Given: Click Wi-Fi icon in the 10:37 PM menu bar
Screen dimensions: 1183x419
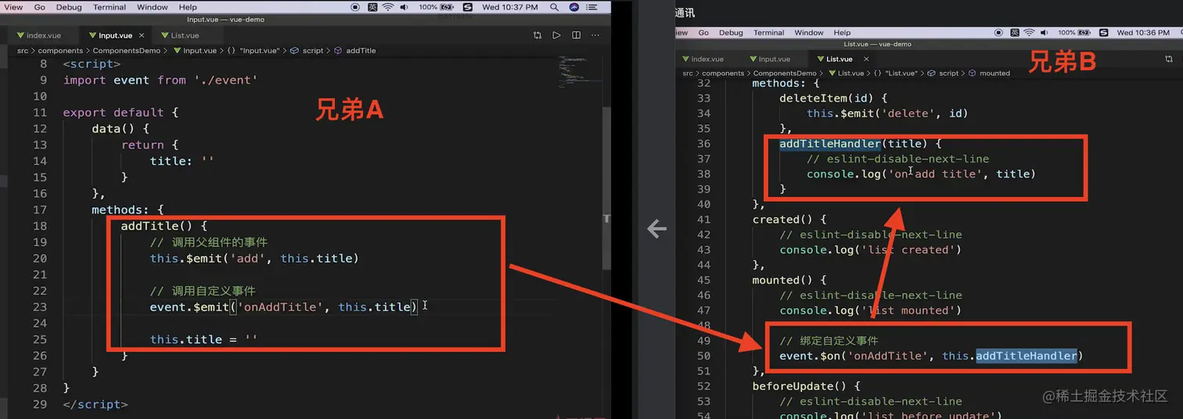Looking at the screenshot, I should click(388, 7).
